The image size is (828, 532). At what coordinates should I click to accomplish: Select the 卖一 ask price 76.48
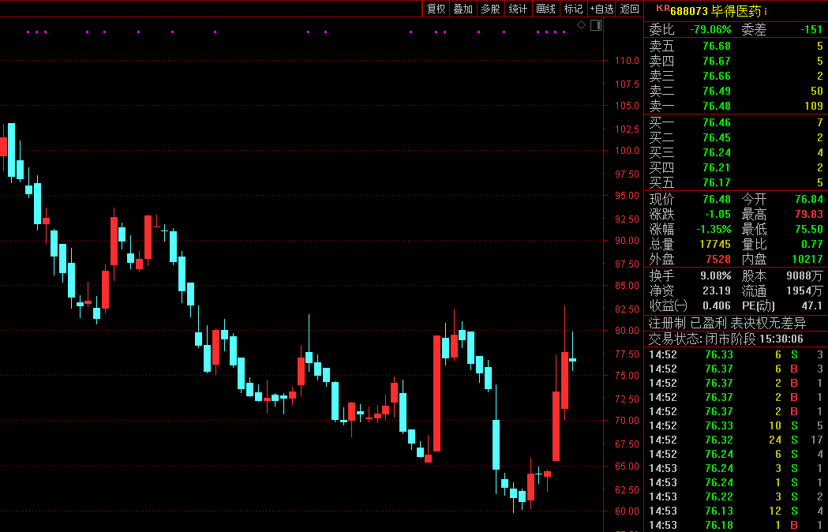717,106
